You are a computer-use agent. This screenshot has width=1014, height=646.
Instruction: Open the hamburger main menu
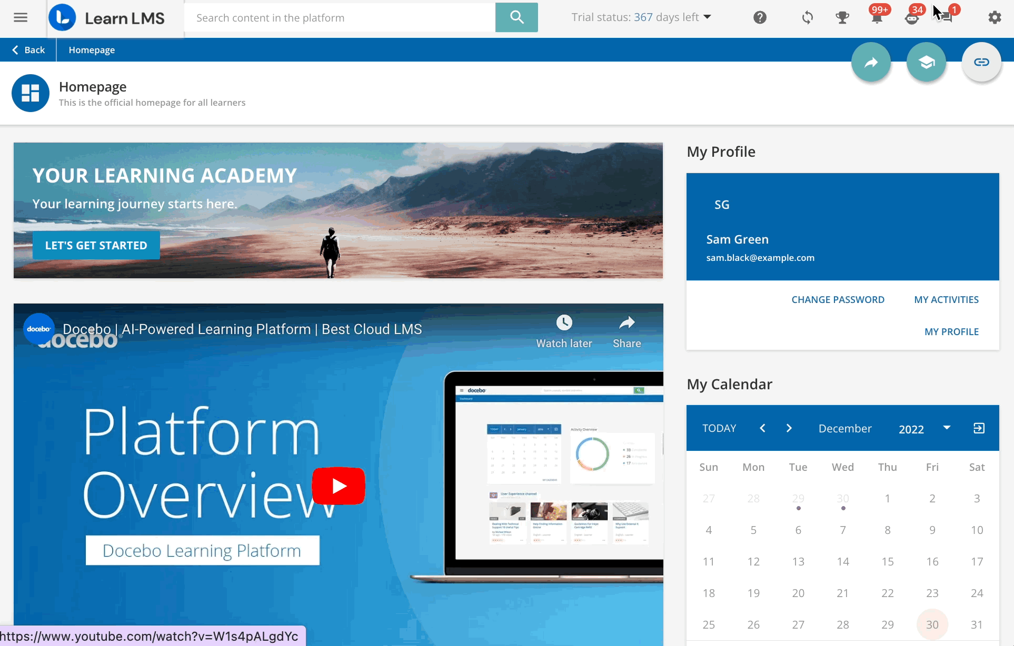pos(21,17)
